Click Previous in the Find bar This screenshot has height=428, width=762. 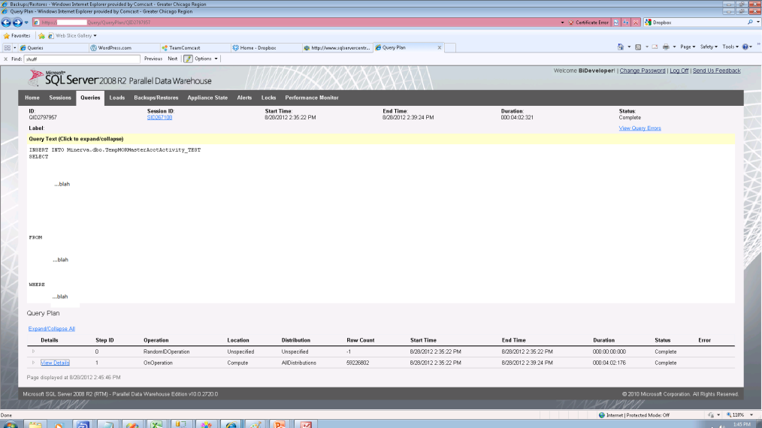153,59
